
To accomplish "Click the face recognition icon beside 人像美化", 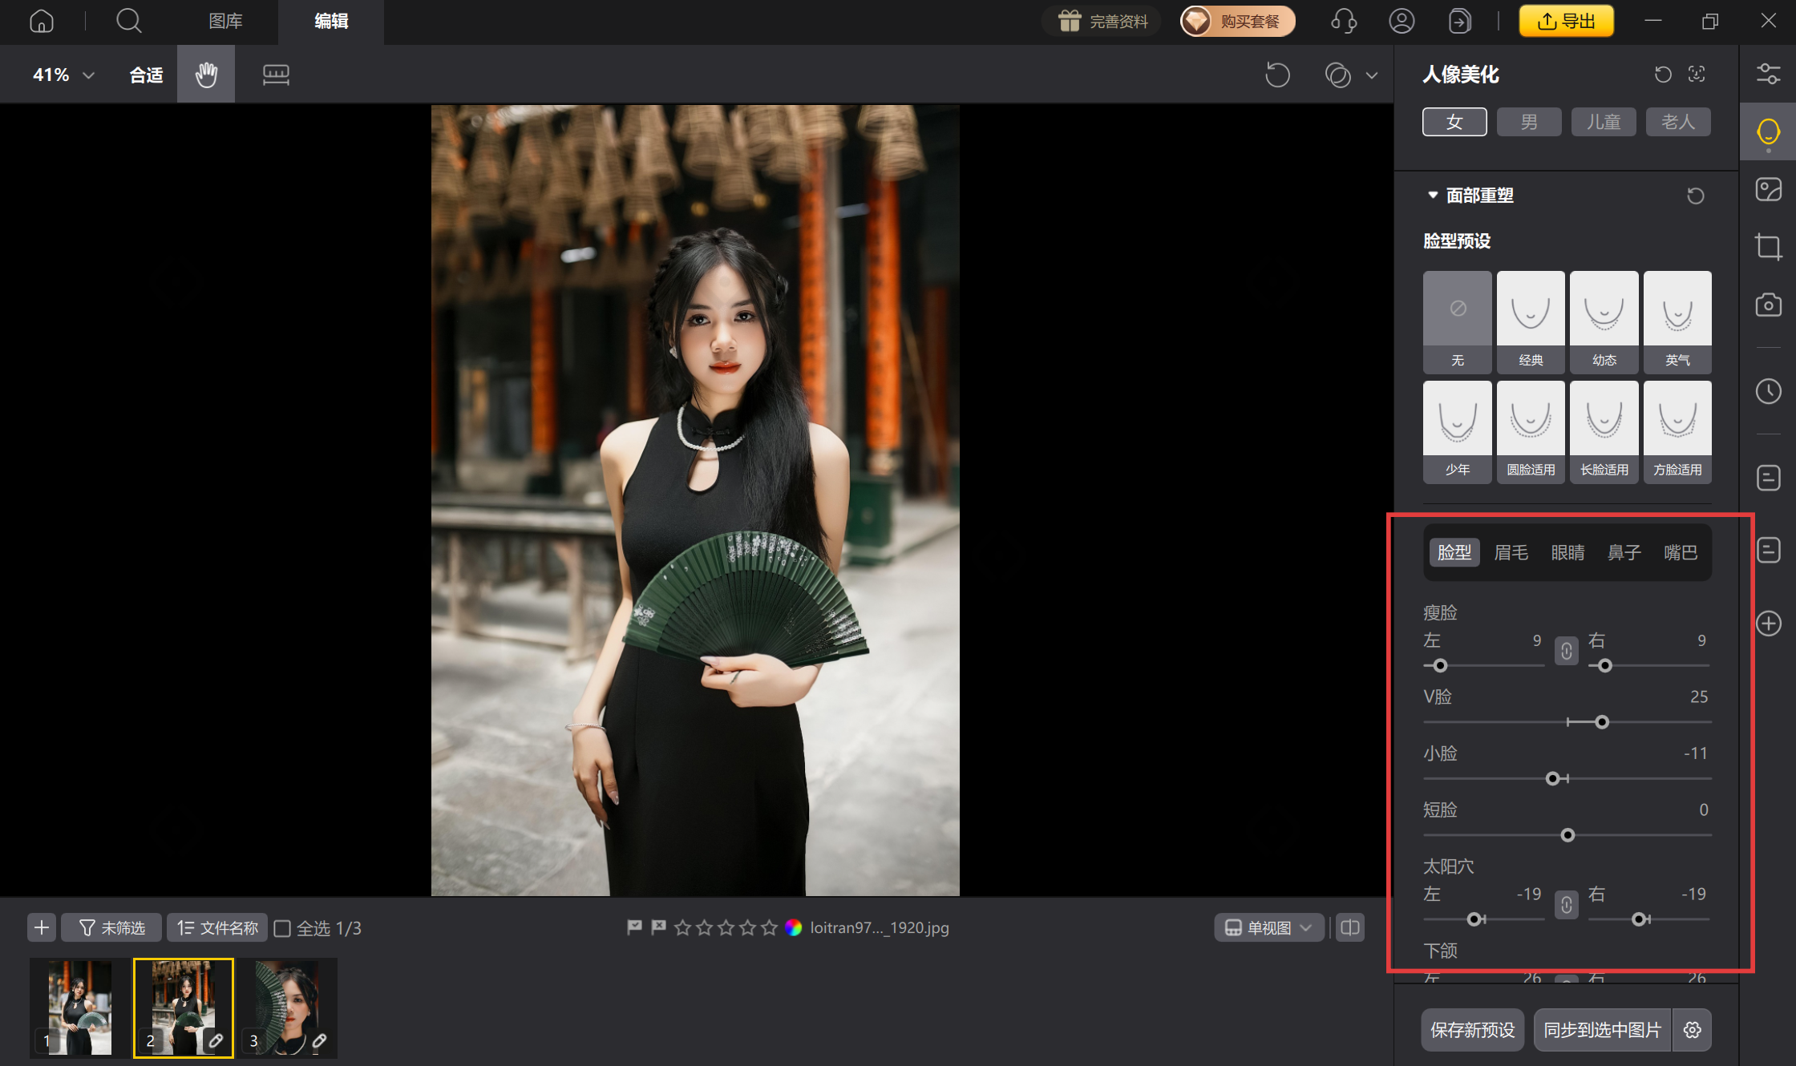I will 1697,74.
